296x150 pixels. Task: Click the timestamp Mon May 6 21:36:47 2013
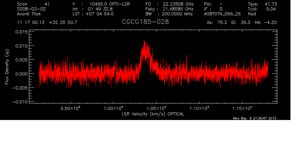click(255, 118)
